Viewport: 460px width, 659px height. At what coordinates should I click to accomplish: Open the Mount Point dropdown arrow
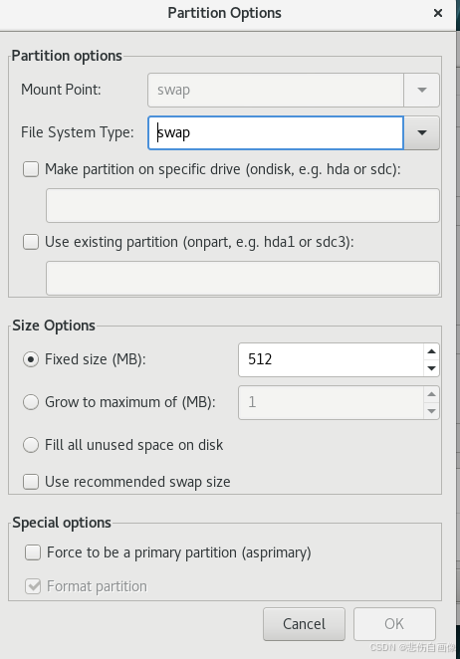[x=422, y=90]
